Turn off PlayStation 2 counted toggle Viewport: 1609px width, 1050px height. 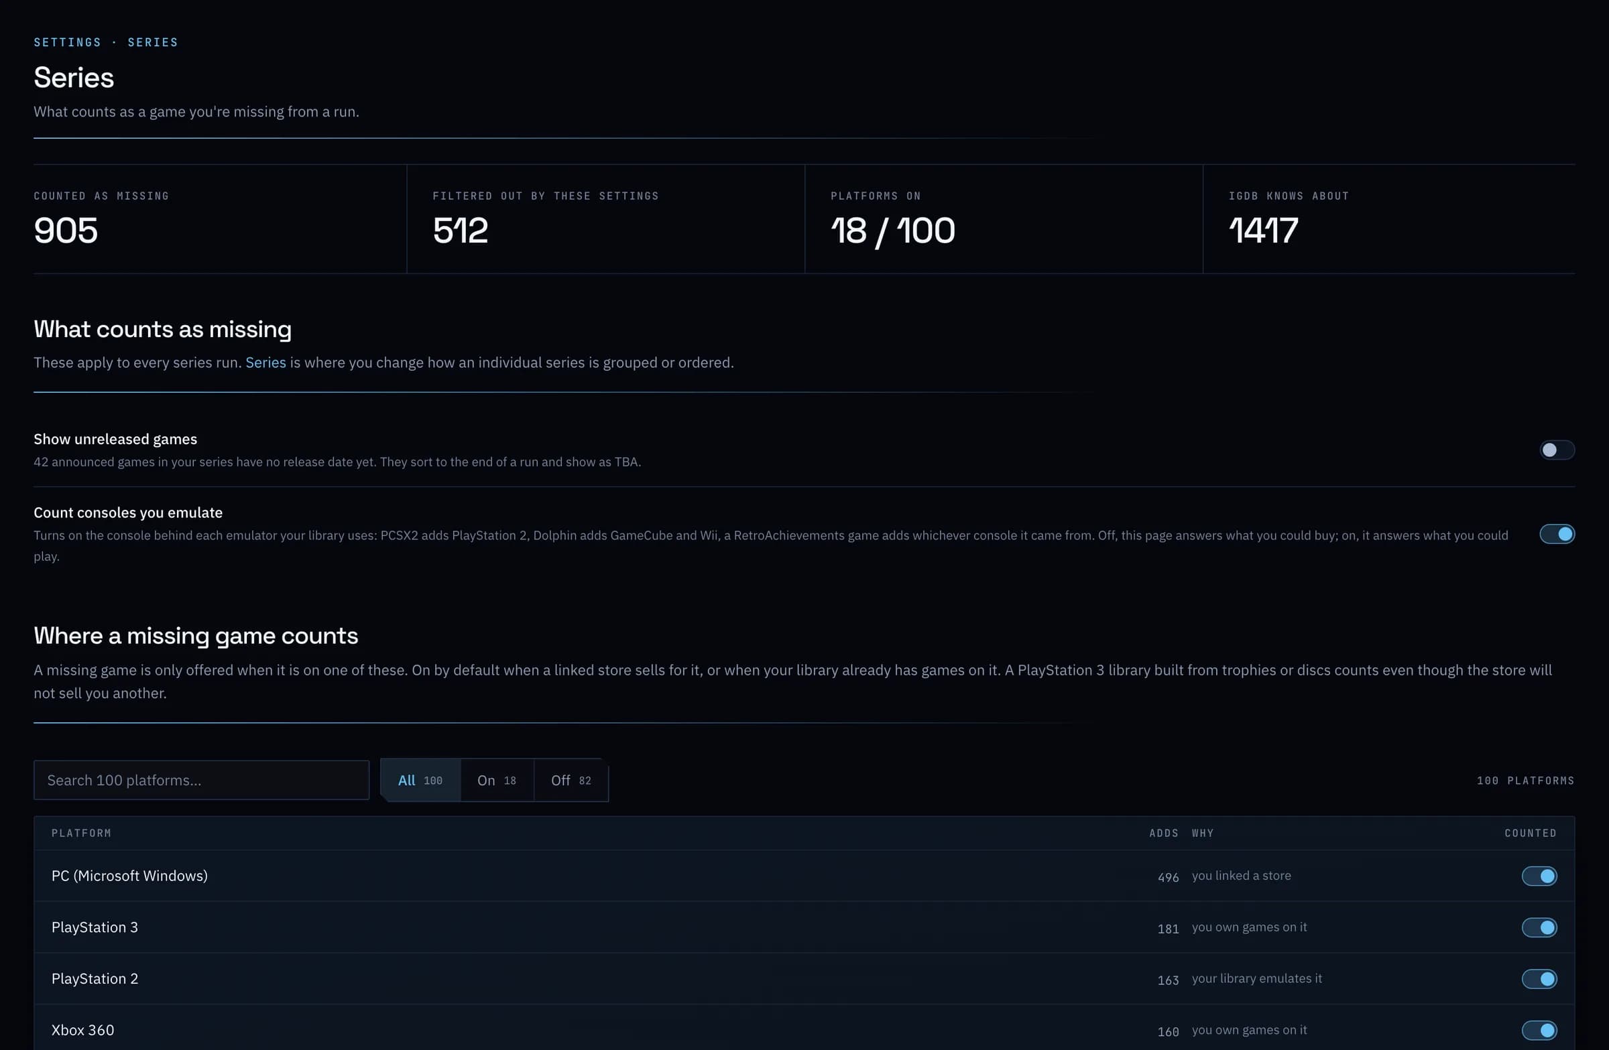(1539, 978)
